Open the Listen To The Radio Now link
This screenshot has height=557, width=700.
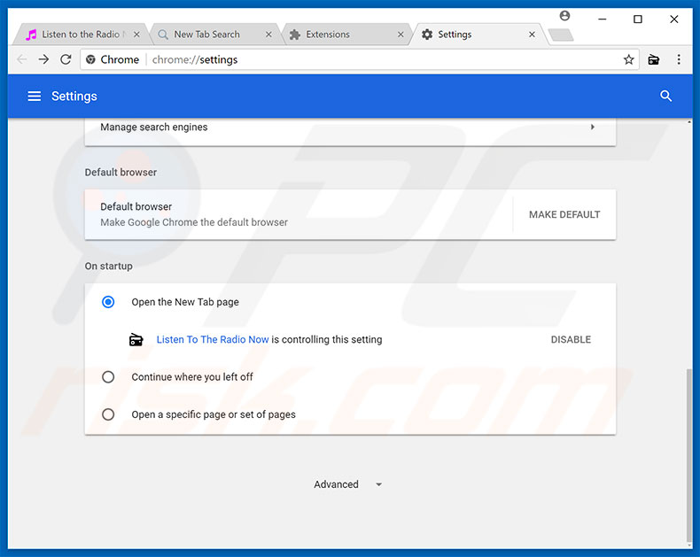point(213,340)
